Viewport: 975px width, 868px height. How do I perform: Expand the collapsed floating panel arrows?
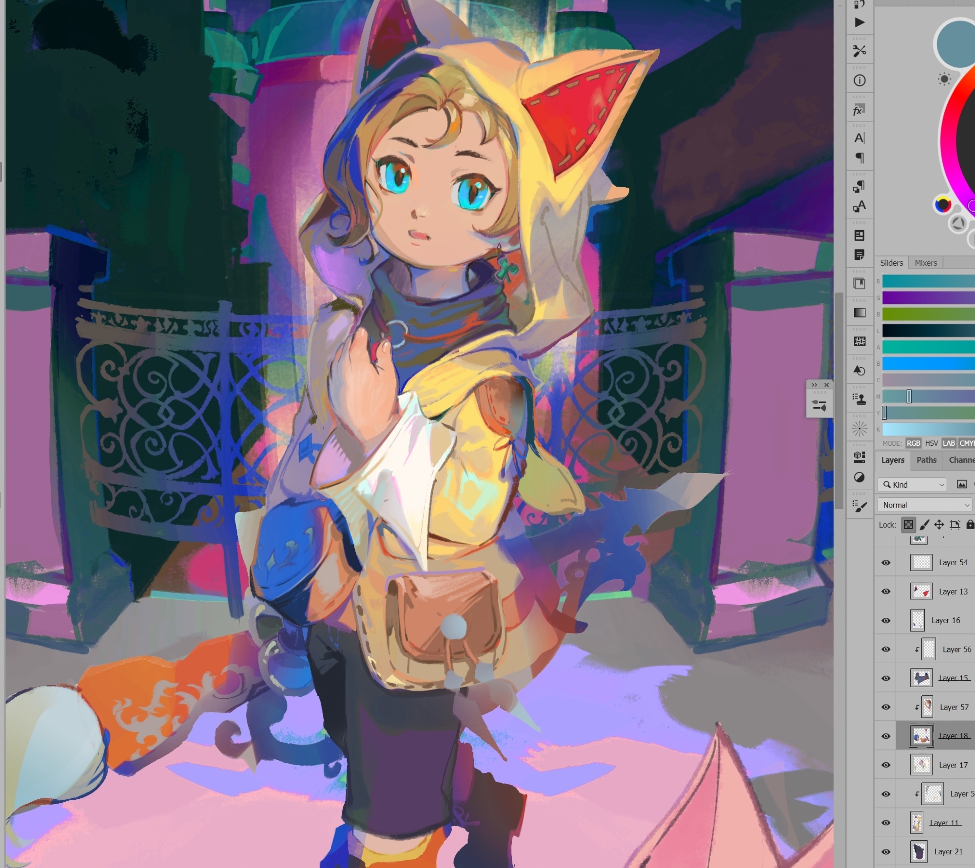pyautogui.click(x=814, y=385)
